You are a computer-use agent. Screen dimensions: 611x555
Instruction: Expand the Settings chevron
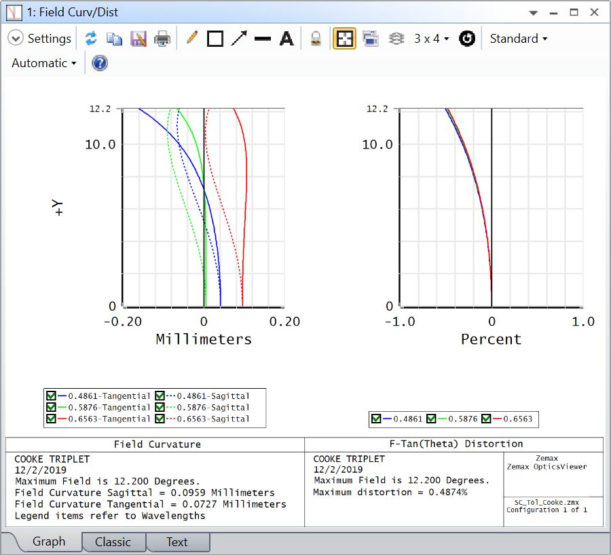point(16,39)
